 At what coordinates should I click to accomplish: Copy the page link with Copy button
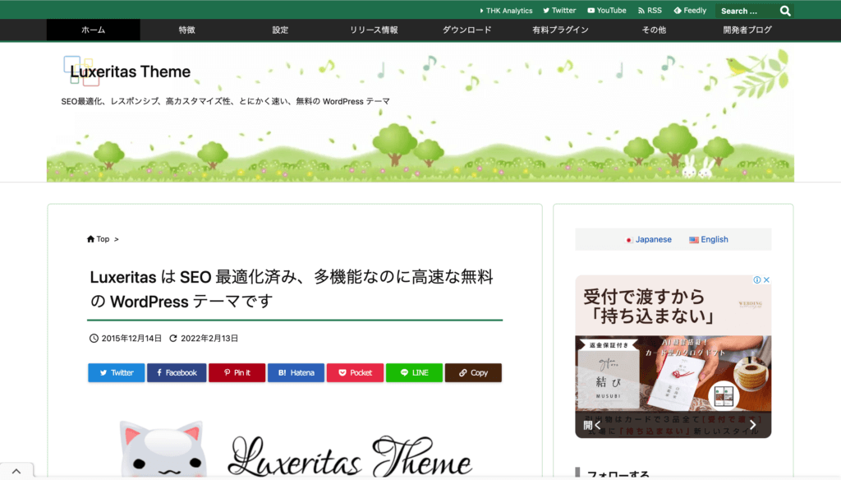(473, 372)
